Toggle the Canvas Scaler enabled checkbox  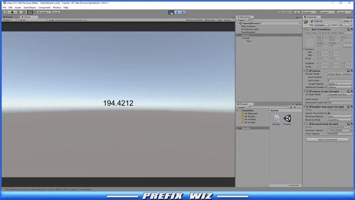coord(310,91)
